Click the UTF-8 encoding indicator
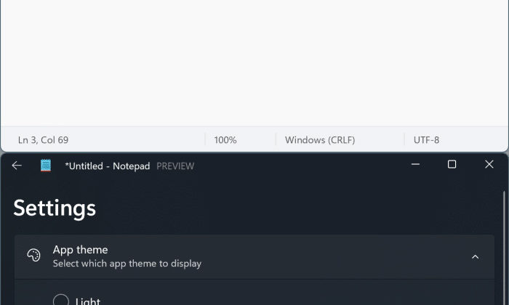This screenshot has height=305, width=509. [x=426, y=140]
